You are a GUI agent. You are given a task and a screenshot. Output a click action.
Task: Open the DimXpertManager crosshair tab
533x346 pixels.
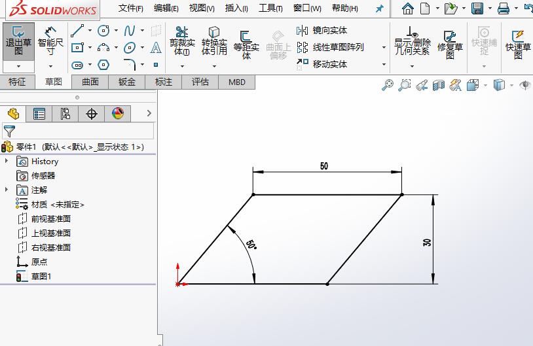click(92, 114)
